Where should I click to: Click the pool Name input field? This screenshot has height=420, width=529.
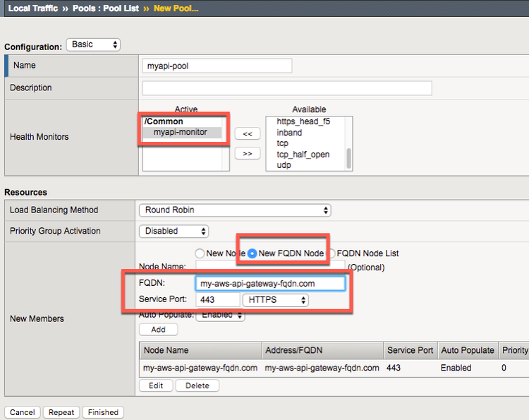click(x=217, y=66)
